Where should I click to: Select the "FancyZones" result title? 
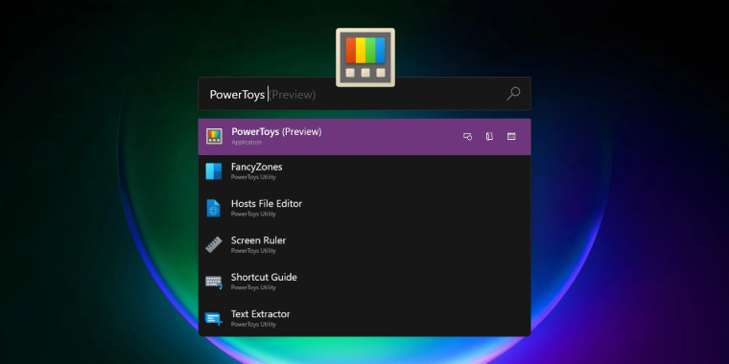click(257, 167)
